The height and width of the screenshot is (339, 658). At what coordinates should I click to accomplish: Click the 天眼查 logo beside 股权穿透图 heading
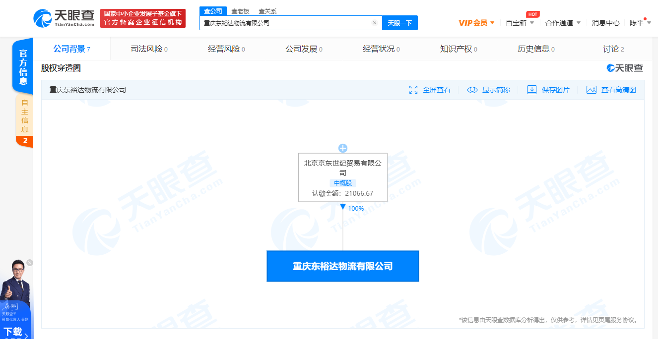[625, 68]
